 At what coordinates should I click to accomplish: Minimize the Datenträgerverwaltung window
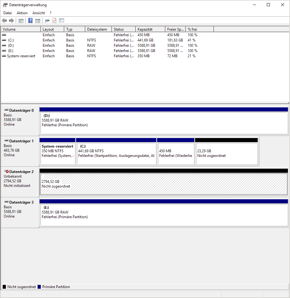coord(254,5)
